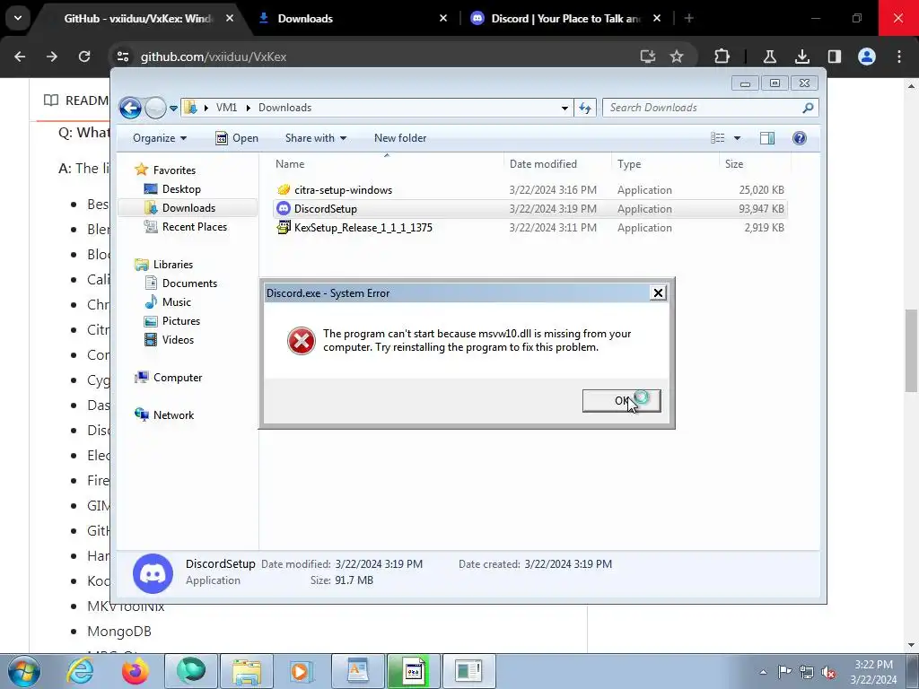Viewport: 919px width, 689px height.
Task: Close the Discord browser tab
Action: (x=656, y=19)
